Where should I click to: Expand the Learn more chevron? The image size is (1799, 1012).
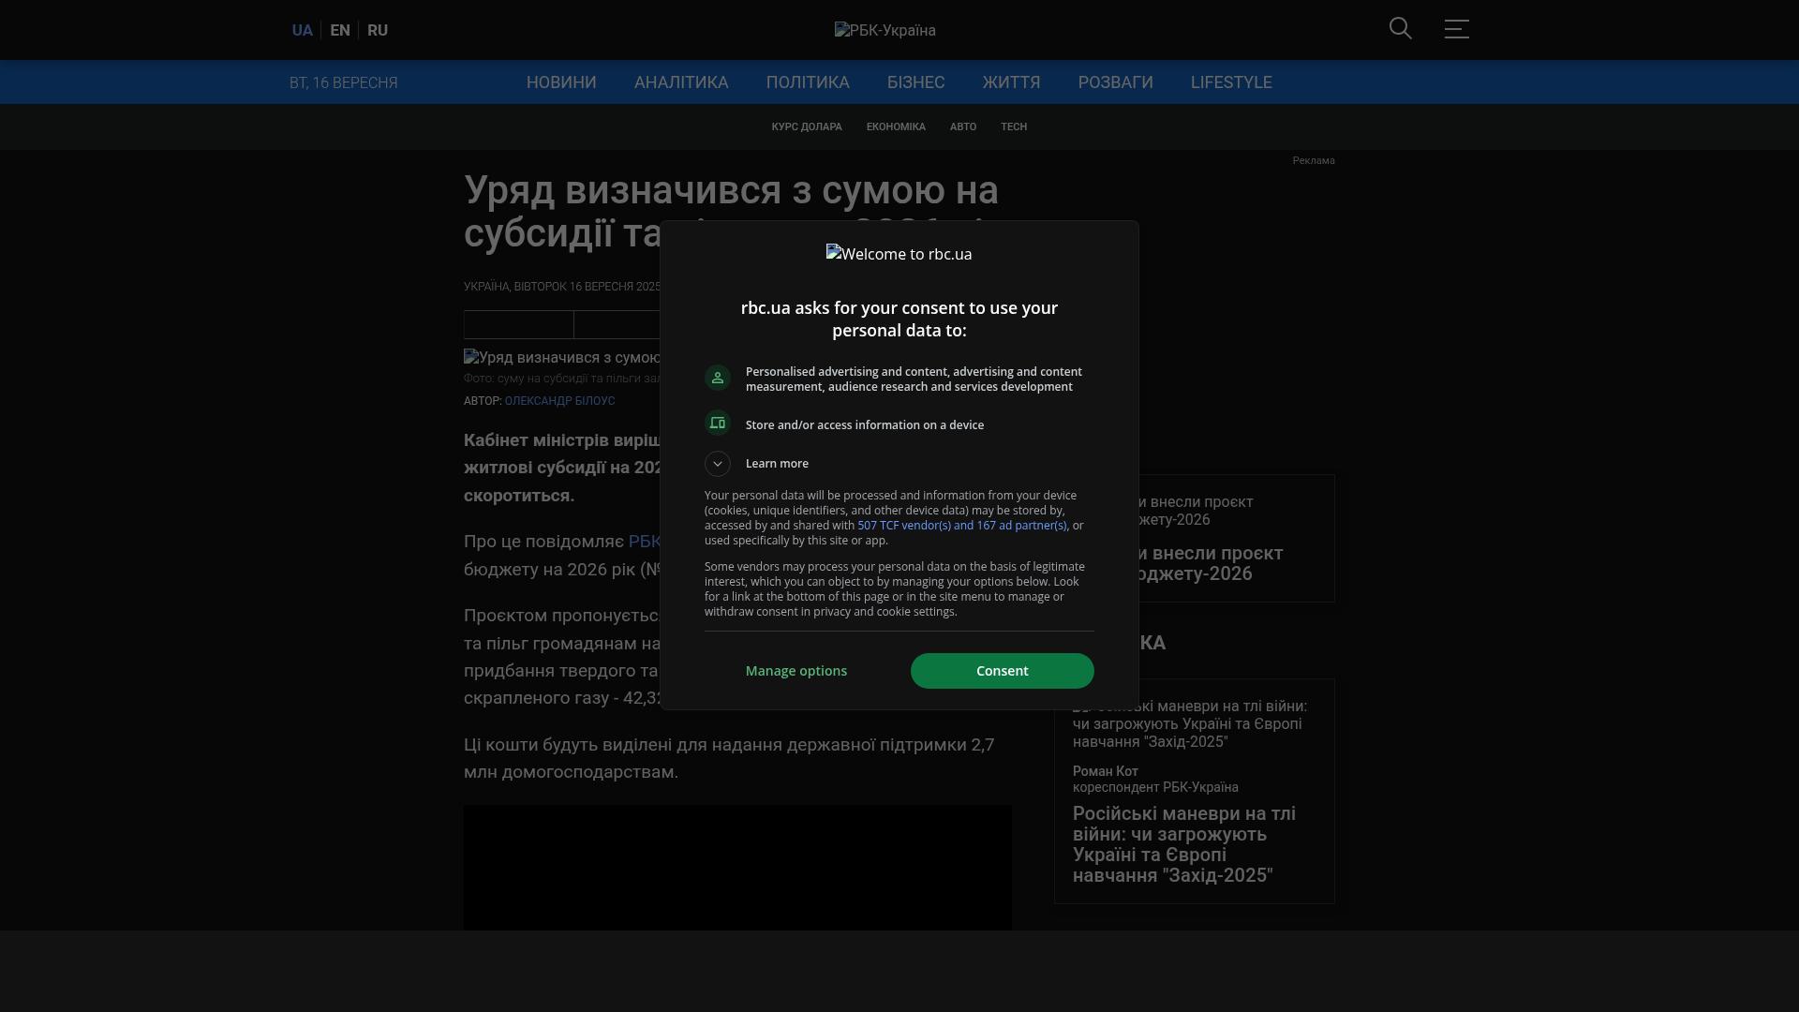coord(718,464)
